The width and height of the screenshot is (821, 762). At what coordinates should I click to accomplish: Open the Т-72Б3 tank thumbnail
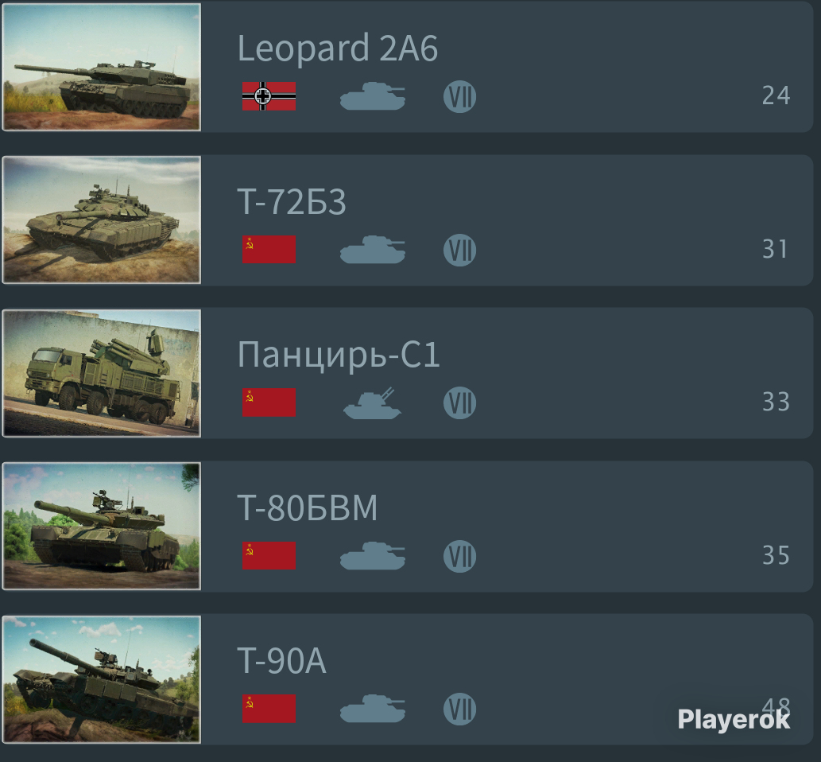(x=102, y=220)
